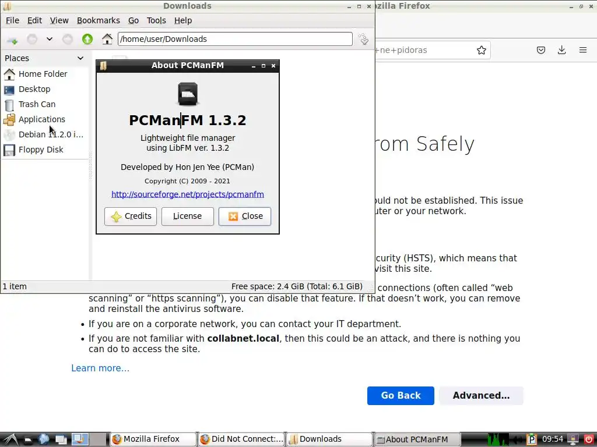Click the red power logout icon
The image size is (597, 447).
pyautogui.click(x=589, y=440)
